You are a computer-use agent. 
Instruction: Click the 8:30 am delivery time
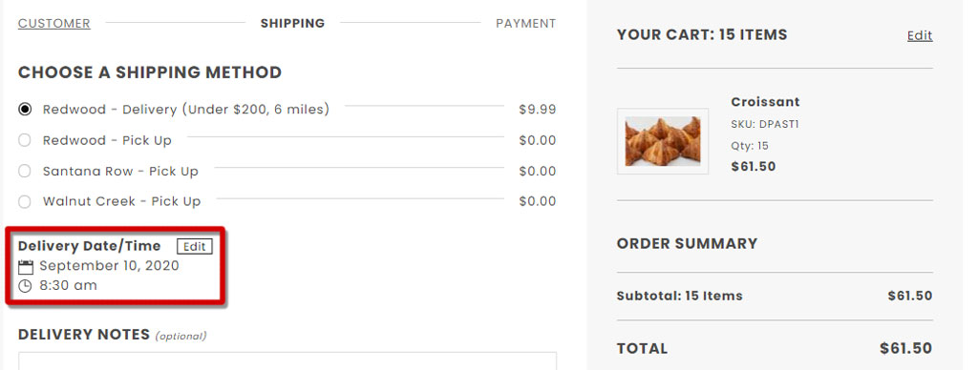pyautogui.click(x=68, y=286)
